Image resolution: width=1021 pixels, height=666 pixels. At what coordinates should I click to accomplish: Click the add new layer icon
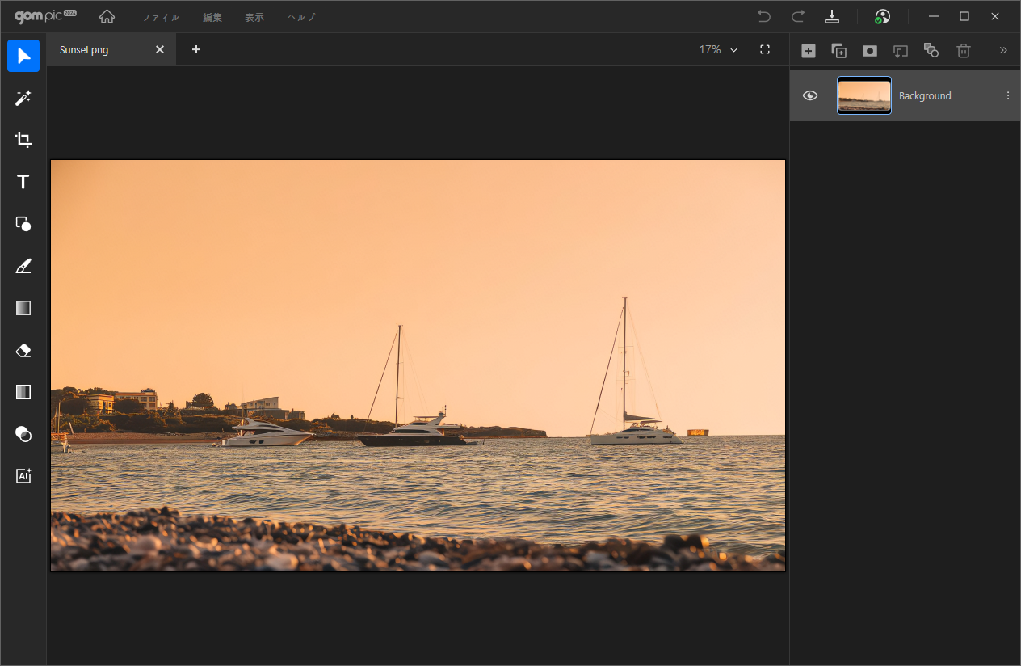tap(808, 50)
